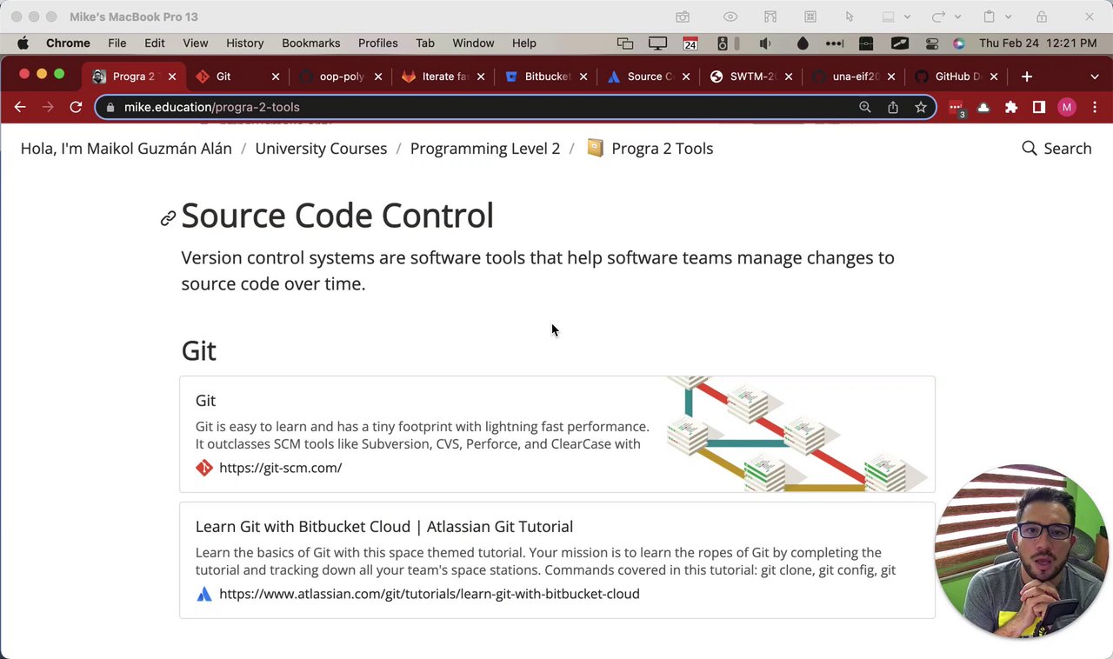
Task: Open Control Center in the menu bar
Action: point(932,43)
